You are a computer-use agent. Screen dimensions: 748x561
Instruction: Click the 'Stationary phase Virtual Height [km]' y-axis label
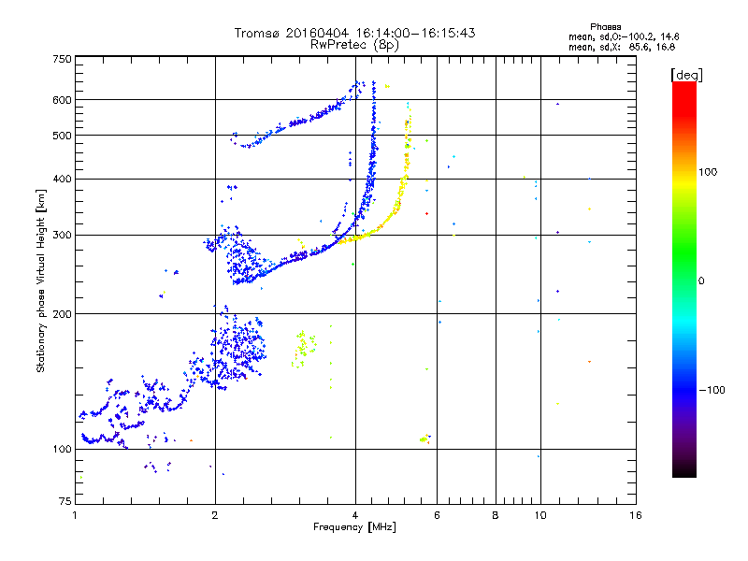point(40,280)
